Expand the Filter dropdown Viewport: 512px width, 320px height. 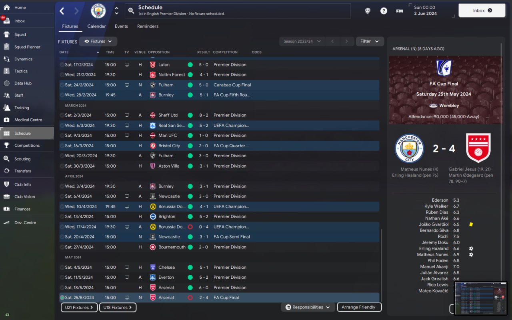point(370,41)
